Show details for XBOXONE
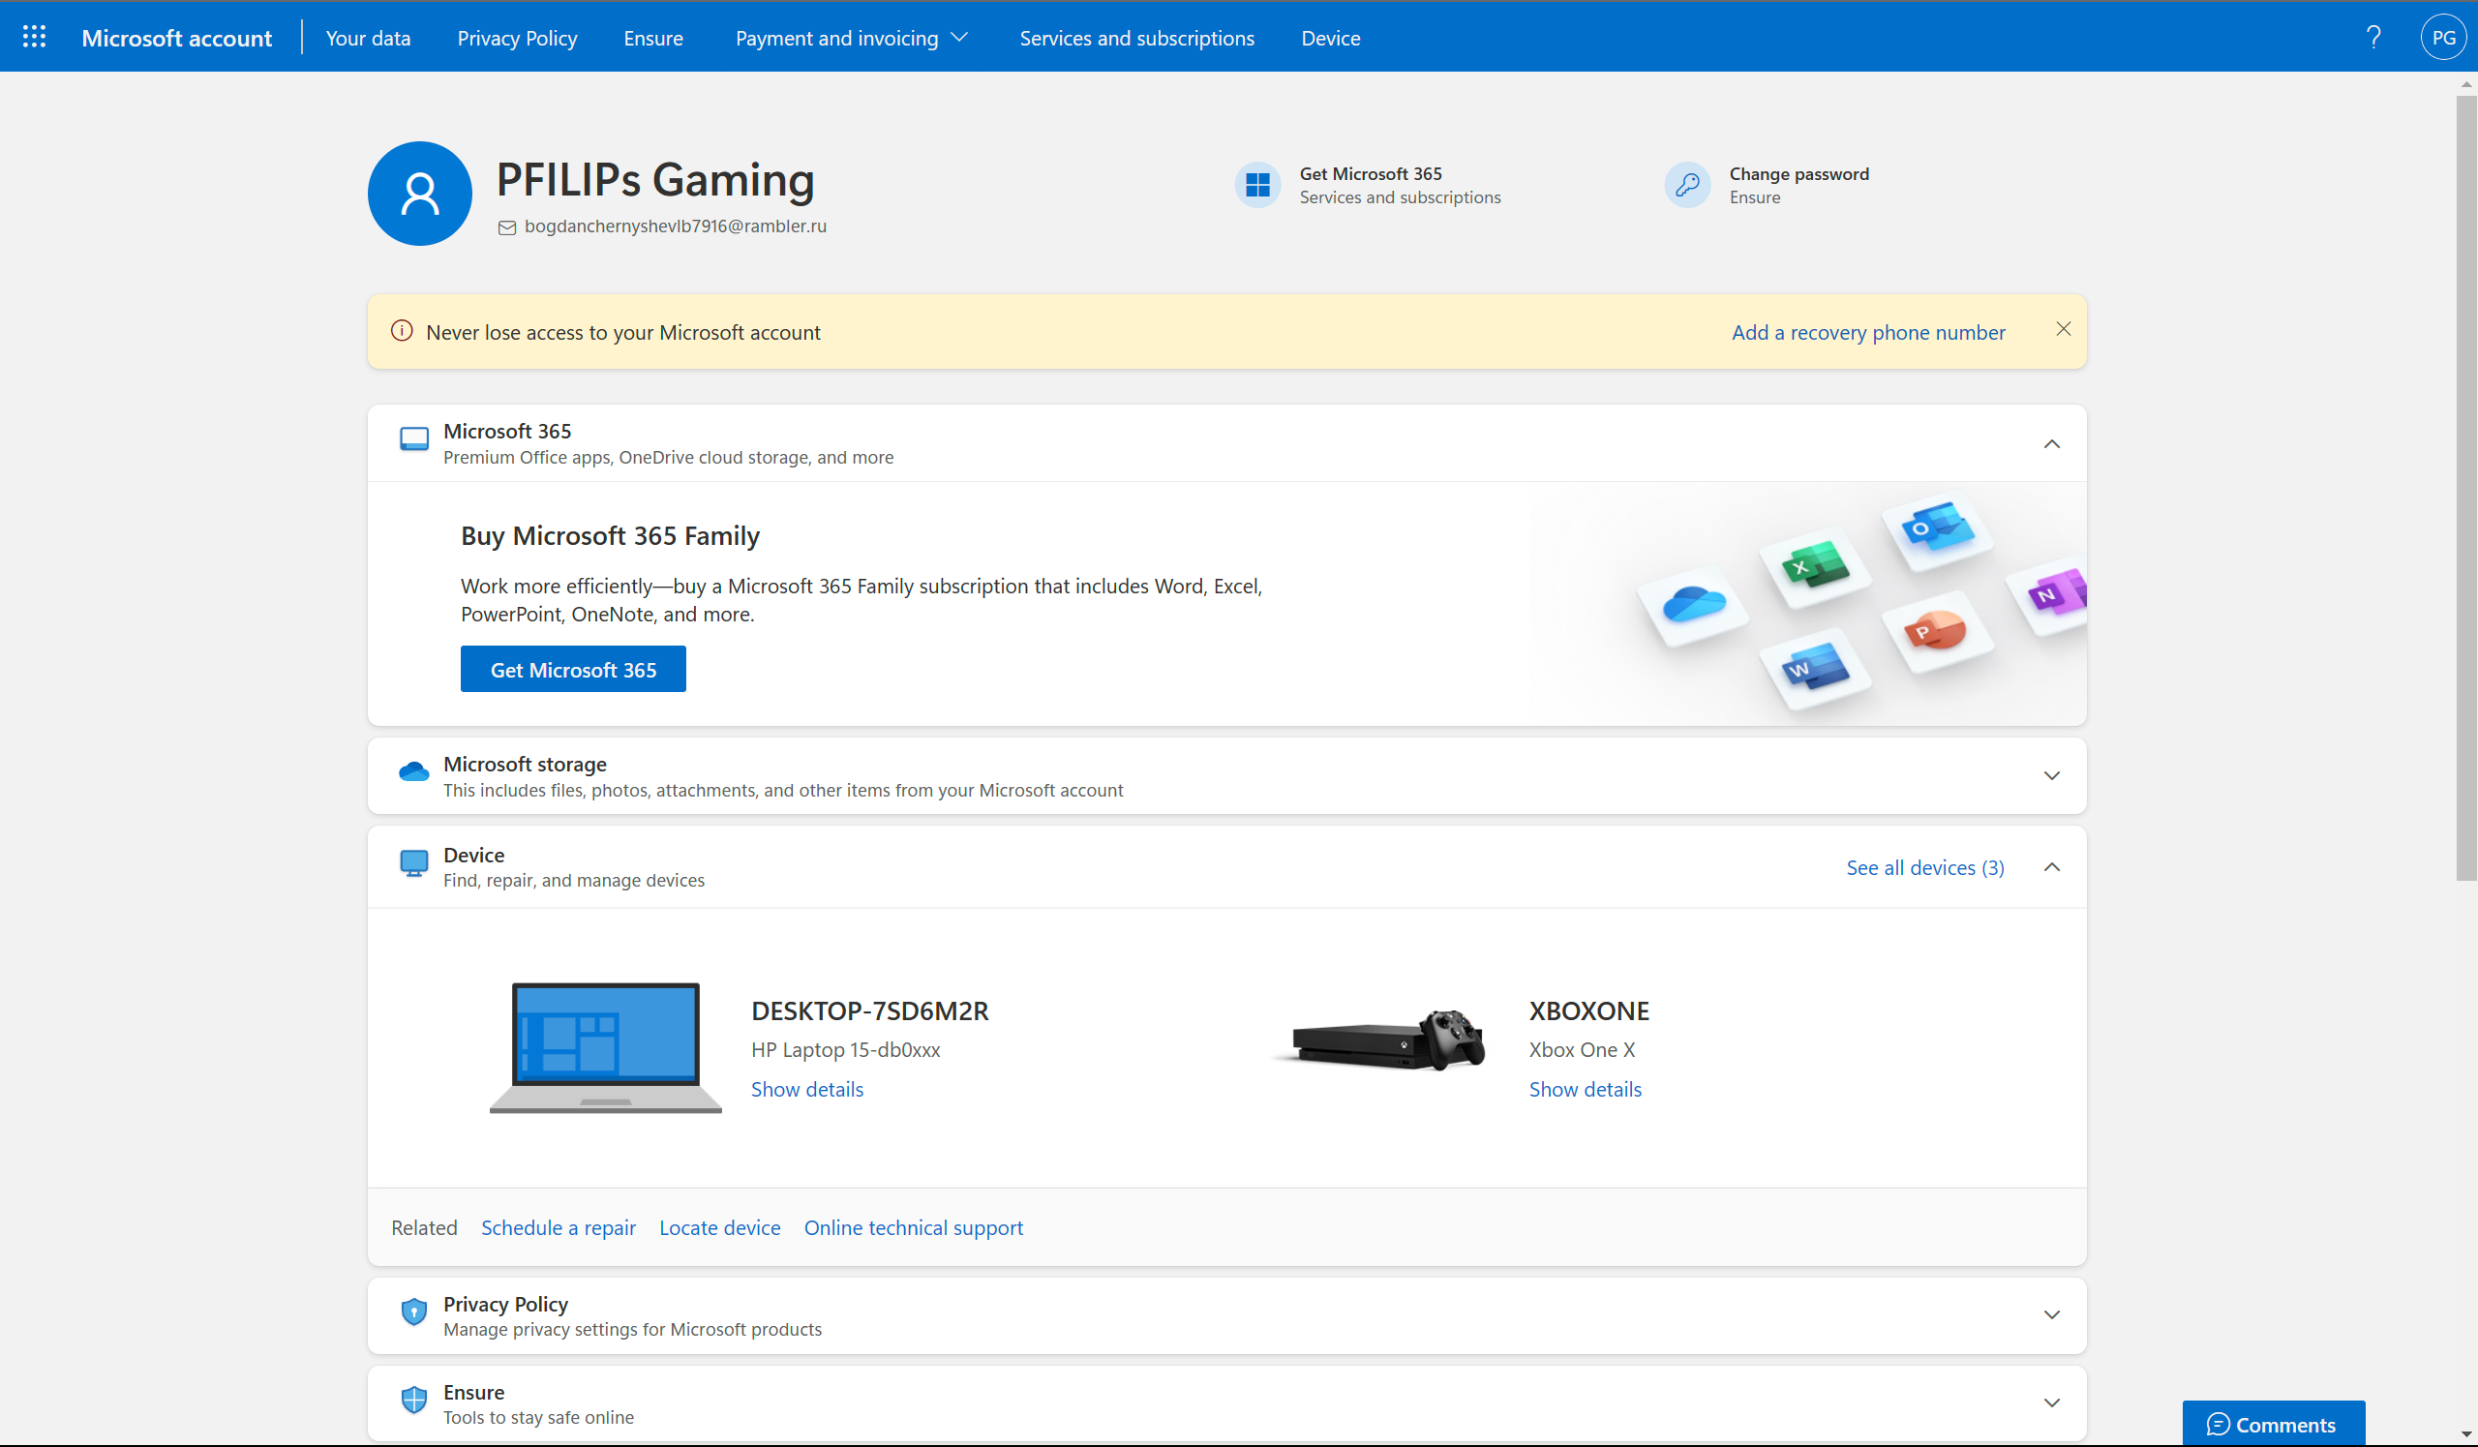 pos(1586,1089)
